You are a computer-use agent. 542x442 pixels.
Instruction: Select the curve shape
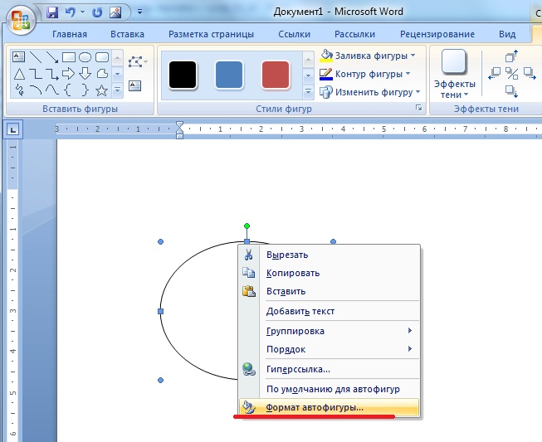(51, 90)
